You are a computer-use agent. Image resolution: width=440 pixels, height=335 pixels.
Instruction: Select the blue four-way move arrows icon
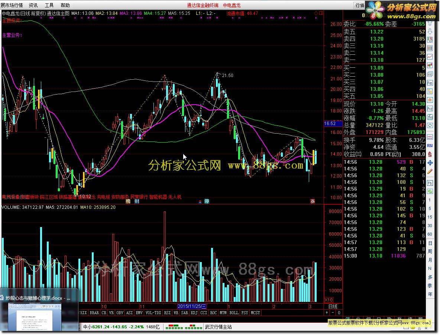click(430, 163)
